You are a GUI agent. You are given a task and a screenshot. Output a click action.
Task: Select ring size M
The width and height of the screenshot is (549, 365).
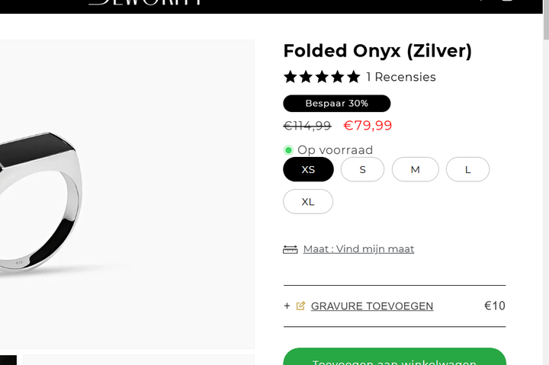tap(415, 169)
